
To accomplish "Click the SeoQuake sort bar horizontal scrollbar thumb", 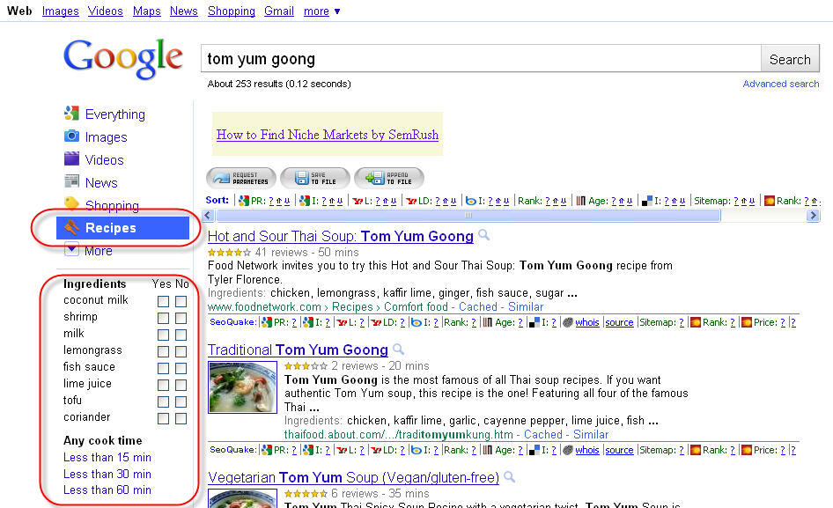I will point(468,215).
